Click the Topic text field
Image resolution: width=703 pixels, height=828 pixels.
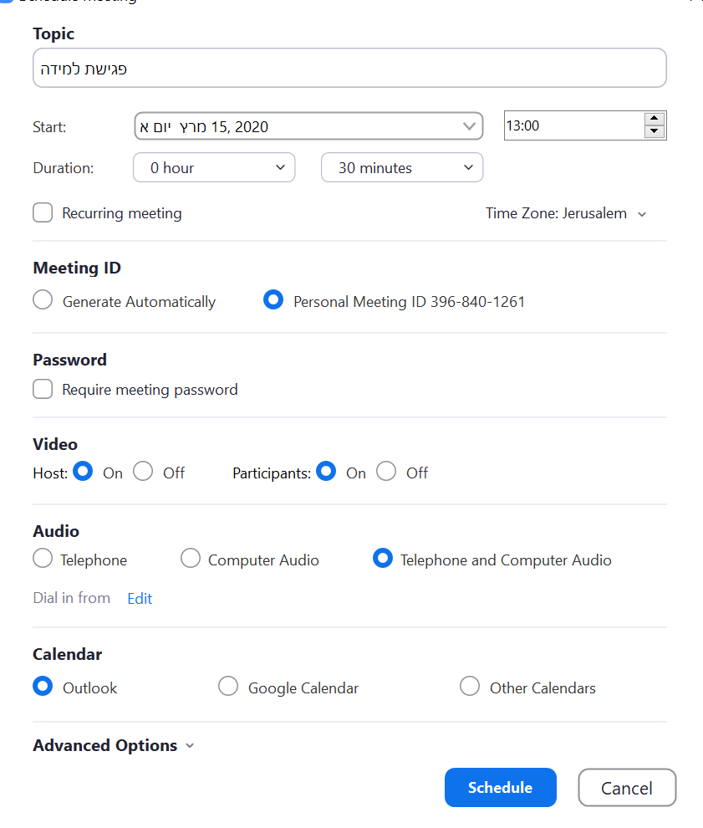(349, 68)
